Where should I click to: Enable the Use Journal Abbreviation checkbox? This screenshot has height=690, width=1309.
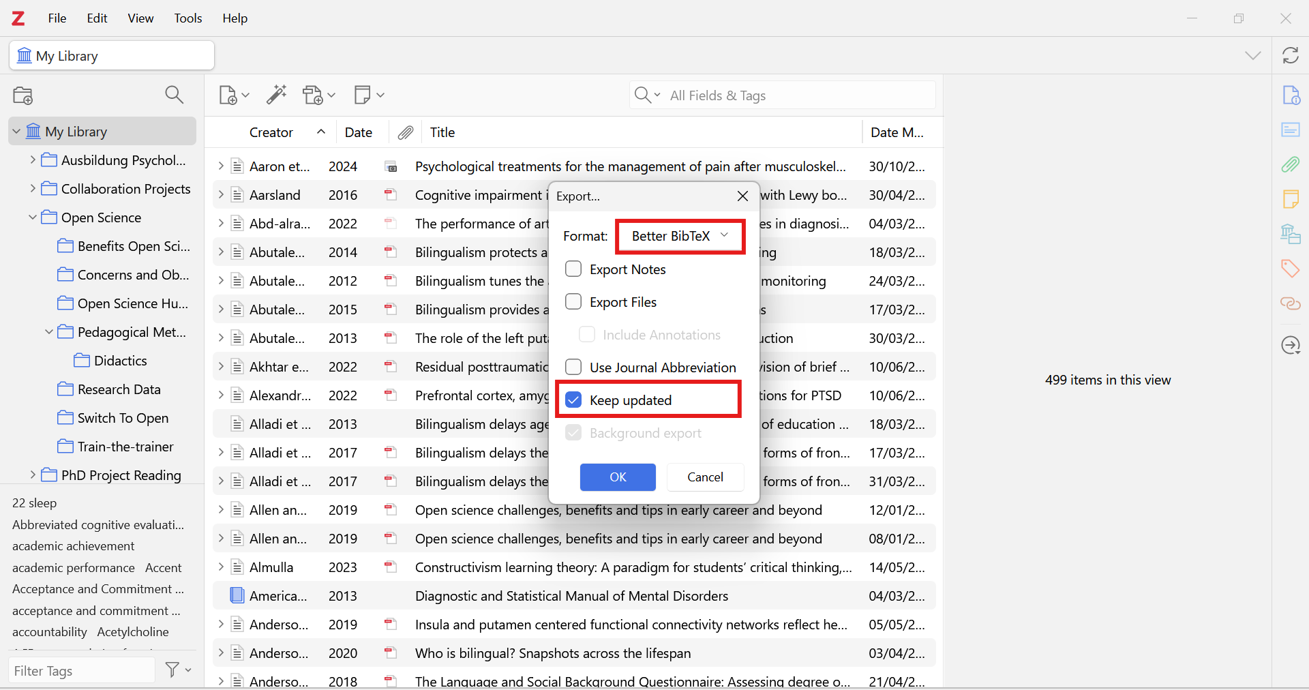point(573,367)
